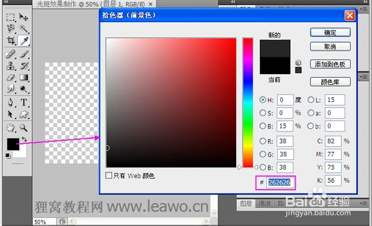372x226 pixels.
Task: Close the 拾色器 color picker dialog
Action: click(350, 15)
